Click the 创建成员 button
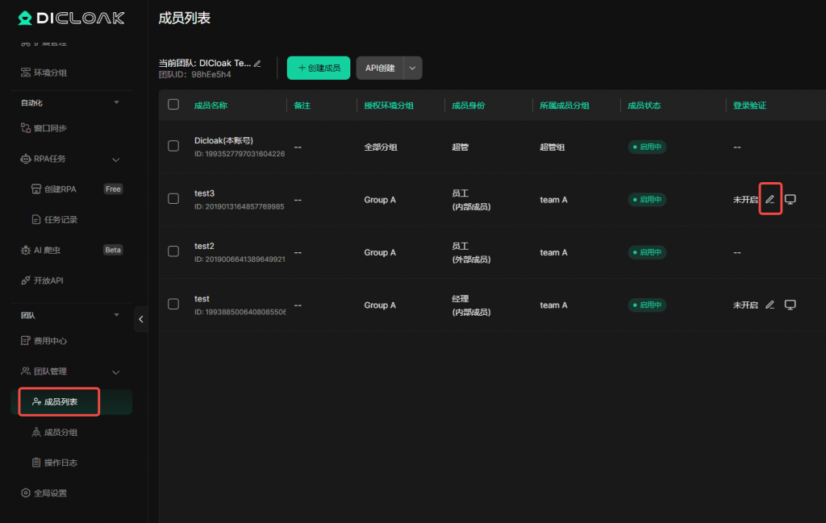Image resolution: width=826 pixels, height=523 pixels. (319, 68)
